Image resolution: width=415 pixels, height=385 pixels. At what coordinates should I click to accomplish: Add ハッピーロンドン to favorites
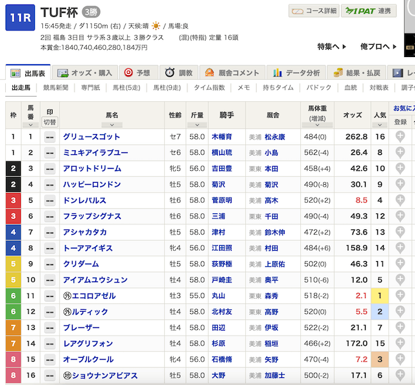(x=400, y=185)
